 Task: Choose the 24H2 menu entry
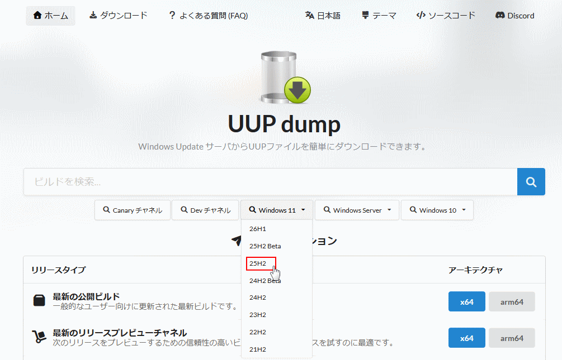[x=277, y=297]
